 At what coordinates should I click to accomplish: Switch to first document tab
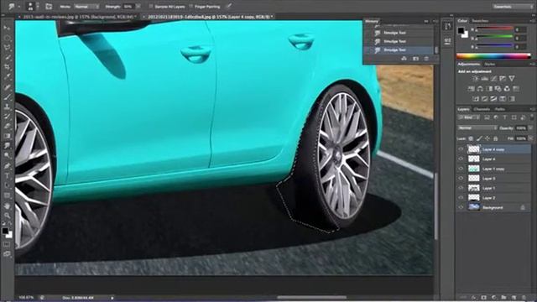77,17
